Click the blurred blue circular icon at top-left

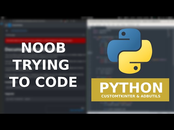pyautogui.click(x=10, y=25)
